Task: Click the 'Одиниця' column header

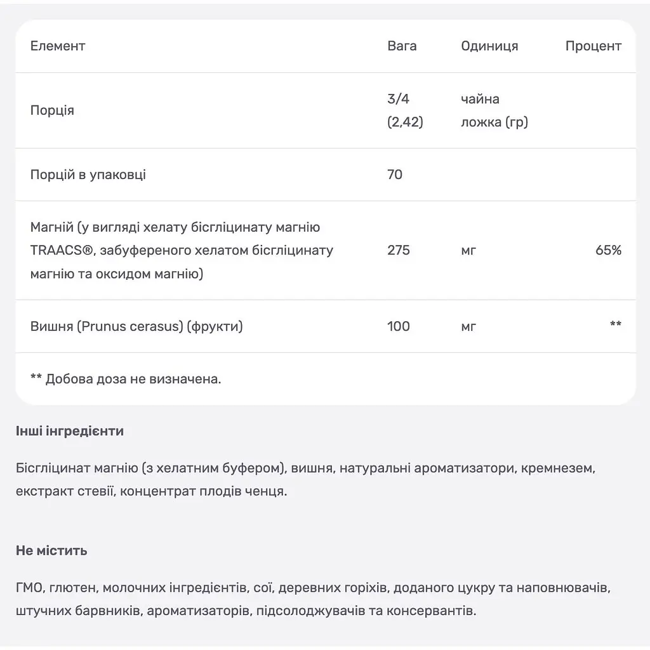Action: click(x=489, y=46)
